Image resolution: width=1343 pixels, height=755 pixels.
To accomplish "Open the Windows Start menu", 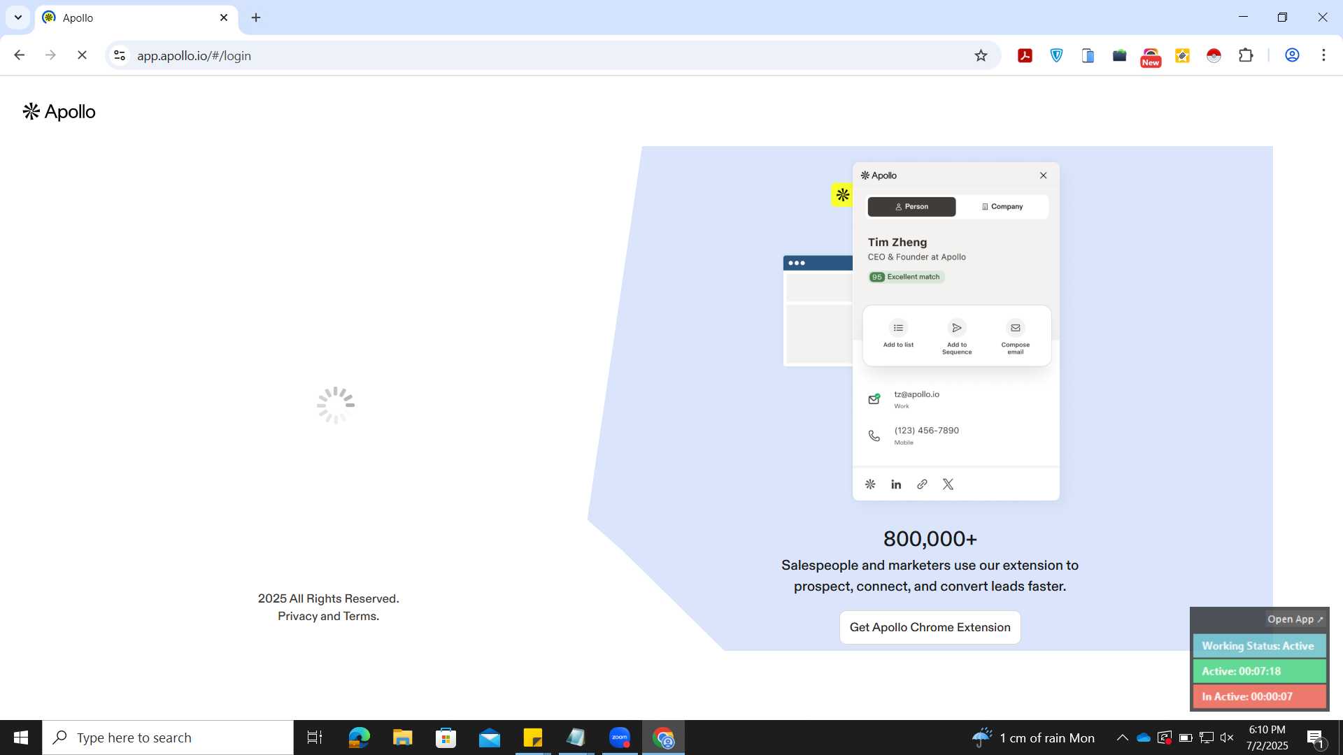I will (x=21, y=738).
